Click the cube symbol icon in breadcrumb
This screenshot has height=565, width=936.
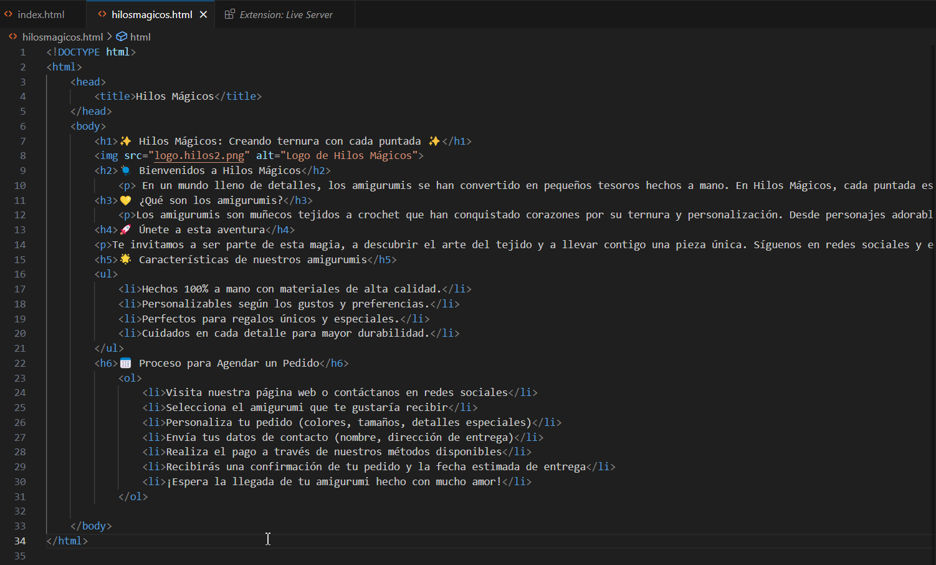pyautogui.click(x=122, y=37)
